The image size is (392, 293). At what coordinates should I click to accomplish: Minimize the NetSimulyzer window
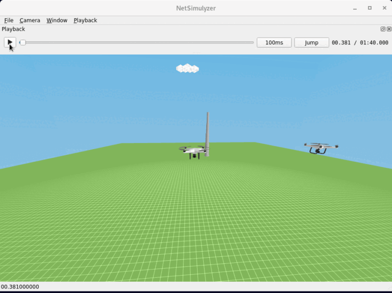(x=355, y=8)
